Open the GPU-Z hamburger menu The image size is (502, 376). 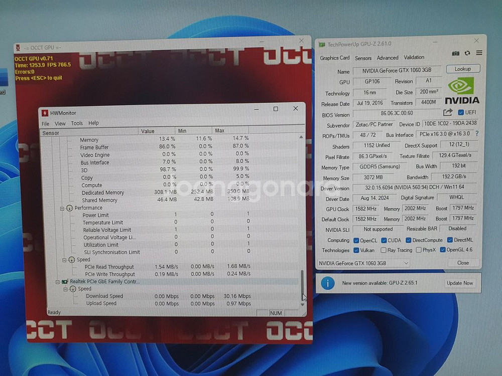(x=479, y=53)
